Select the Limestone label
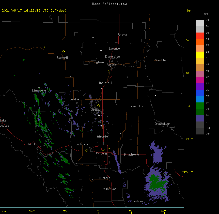This screenshot has height=214, width=219. point(39,90)
